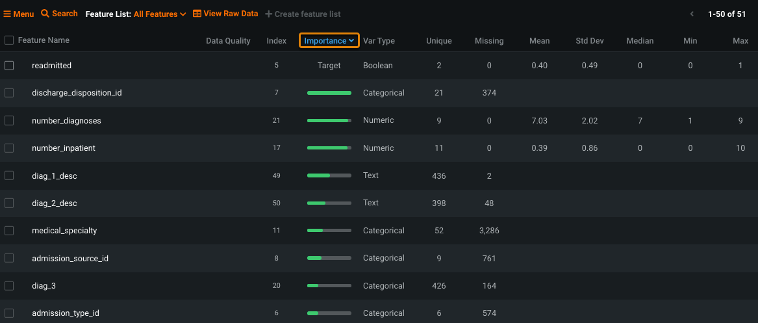
Task: Open the hamburger Menu icon
Action: [7, 14]
